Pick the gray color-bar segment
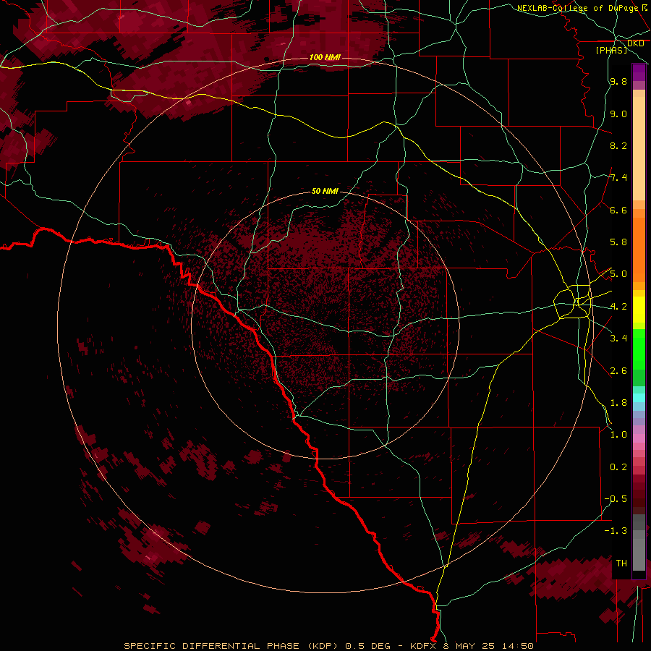651x651 pixels. click(x=639, y=550)
